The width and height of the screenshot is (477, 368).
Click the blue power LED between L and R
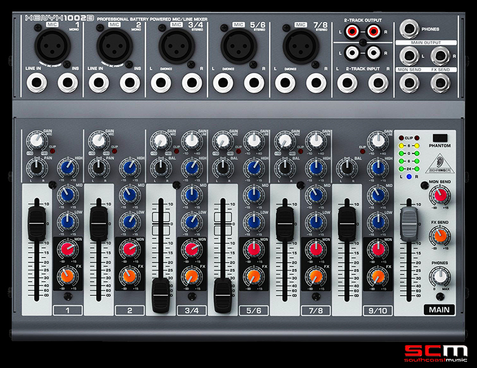pyautogui.click(x=409, y=176)
